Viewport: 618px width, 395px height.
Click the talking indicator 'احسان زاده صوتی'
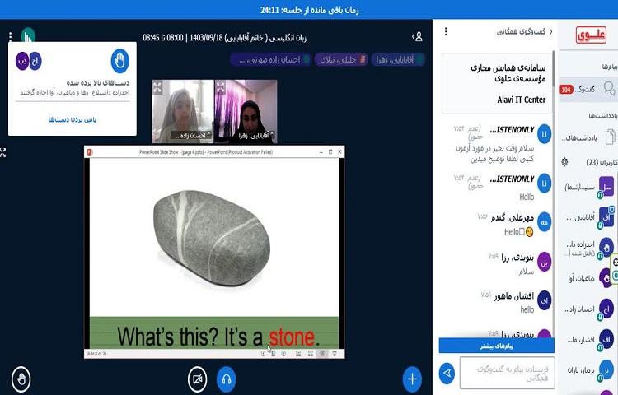tap(271, 59)
